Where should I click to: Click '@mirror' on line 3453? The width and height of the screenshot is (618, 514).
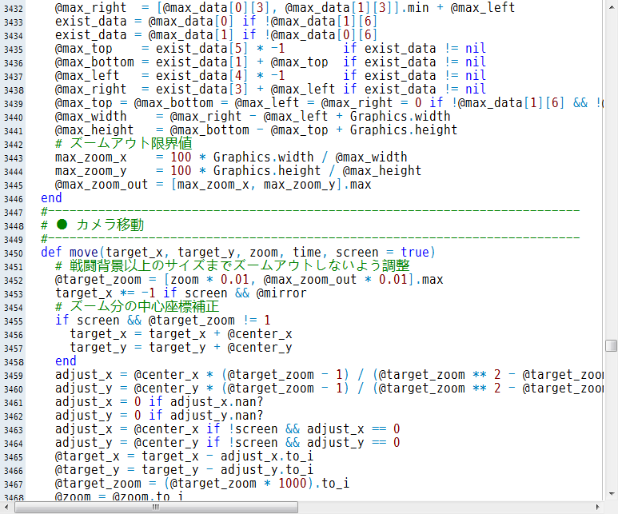pyautogui.click(x=281, y=293)
